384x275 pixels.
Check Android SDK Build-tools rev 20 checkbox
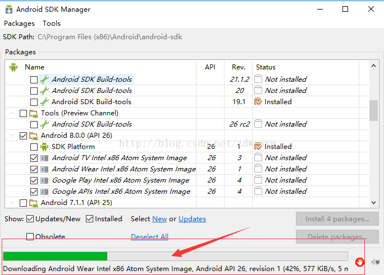click(x=34, y=91)
